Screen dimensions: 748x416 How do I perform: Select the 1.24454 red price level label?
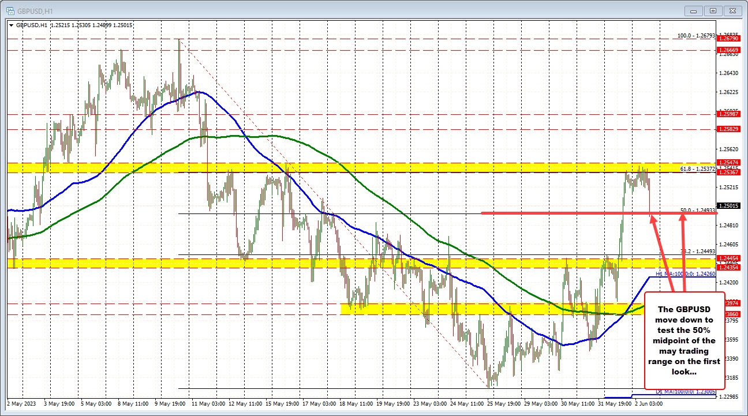728,258
